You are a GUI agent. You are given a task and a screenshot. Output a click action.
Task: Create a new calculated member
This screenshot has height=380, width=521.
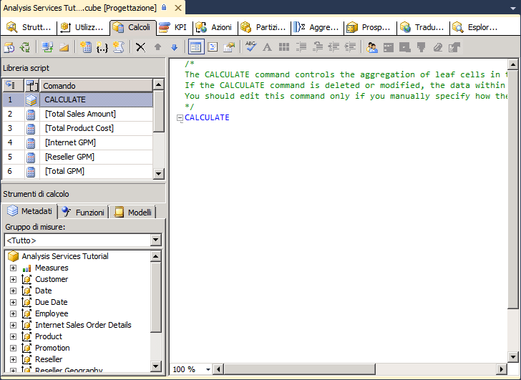[x=85, y=47]
